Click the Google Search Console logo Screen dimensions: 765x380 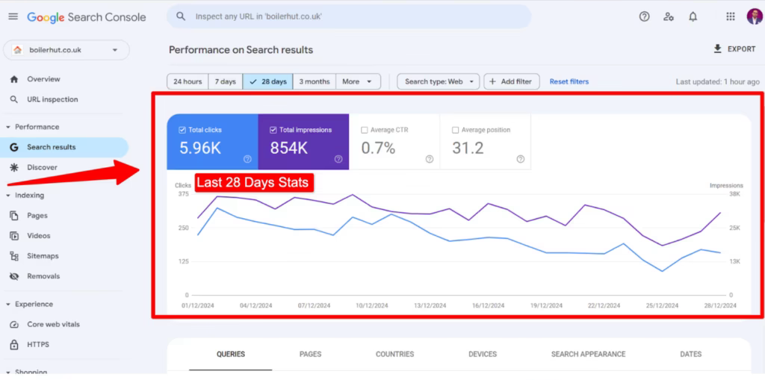tap(87, 17)
